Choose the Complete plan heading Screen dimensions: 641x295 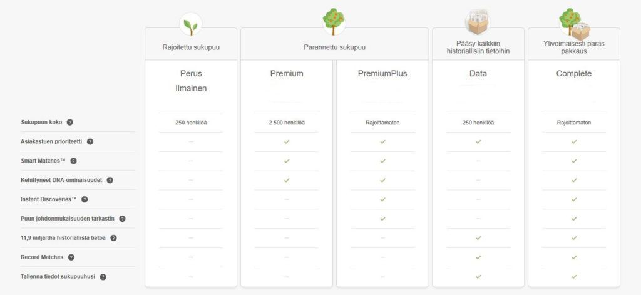573,74
